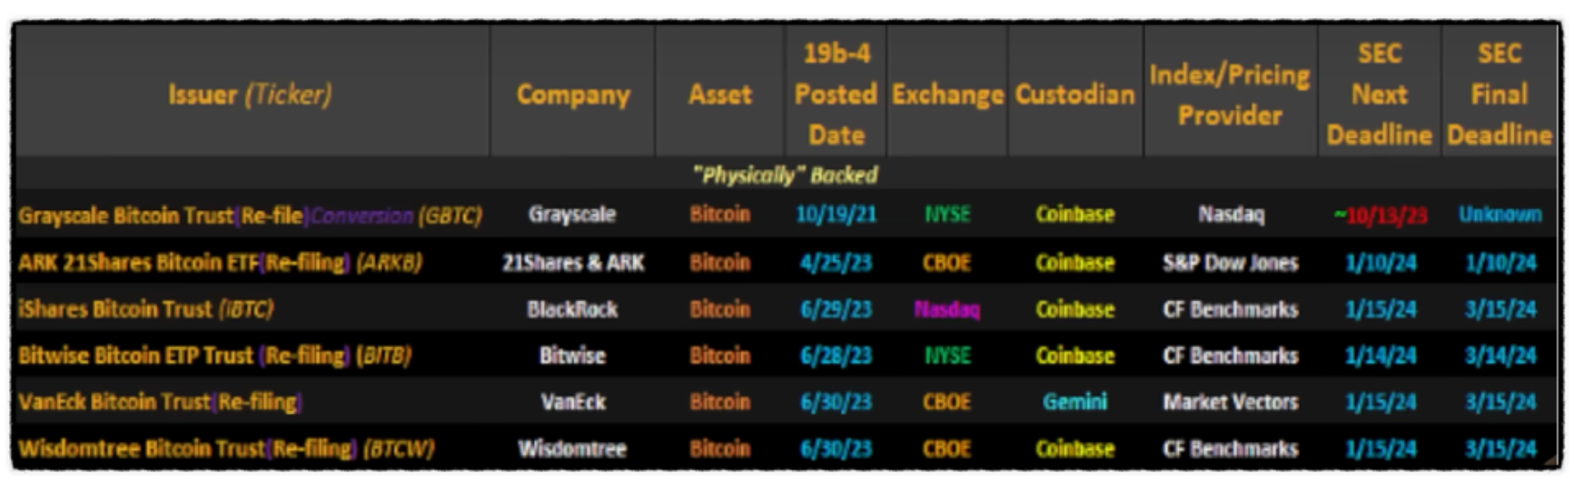Select the VanEck Bitcoin Trust issuer cell
This screenshot has height=499, width=1594.
[x=160, y=402]
